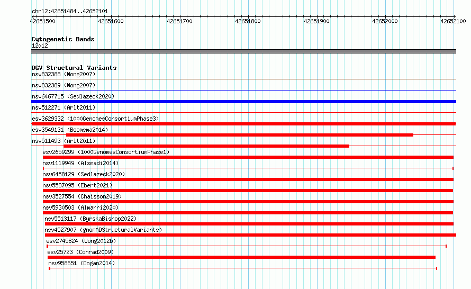471x289 pixels.
Task: Click the red bar under esv3629332
Action: (x=243, y=124)
